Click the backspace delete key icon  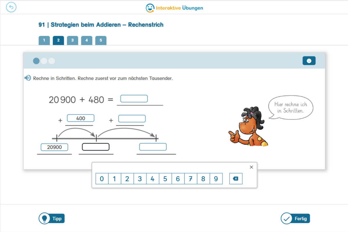point(236,179)
